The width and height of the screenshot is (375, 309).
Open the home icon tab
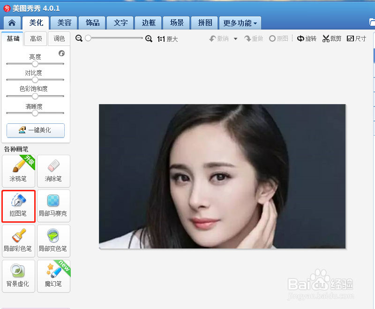point(12,23)
